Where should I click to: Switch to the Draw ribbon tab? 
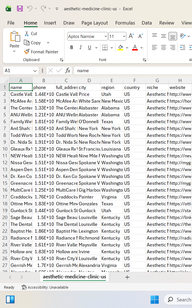69,23
